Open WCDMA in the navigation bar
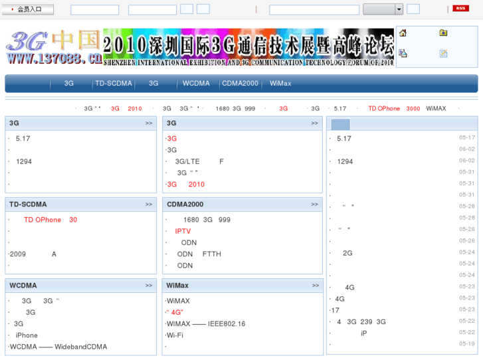Screen dimensions: 483x362 [196, 83]
